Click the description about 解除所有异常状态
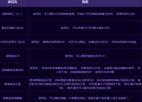This screenshot has height=102, width=142. [x=84, y=42]
